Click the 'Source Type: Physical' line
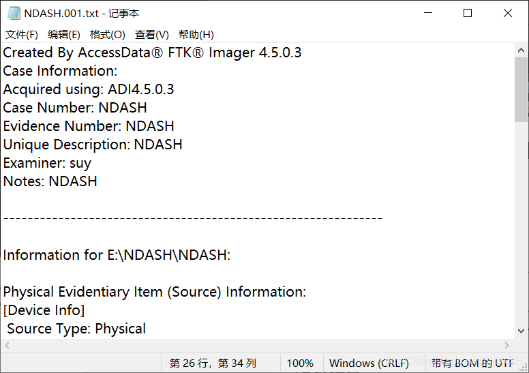529x373 pixels. tap(76, 329)
